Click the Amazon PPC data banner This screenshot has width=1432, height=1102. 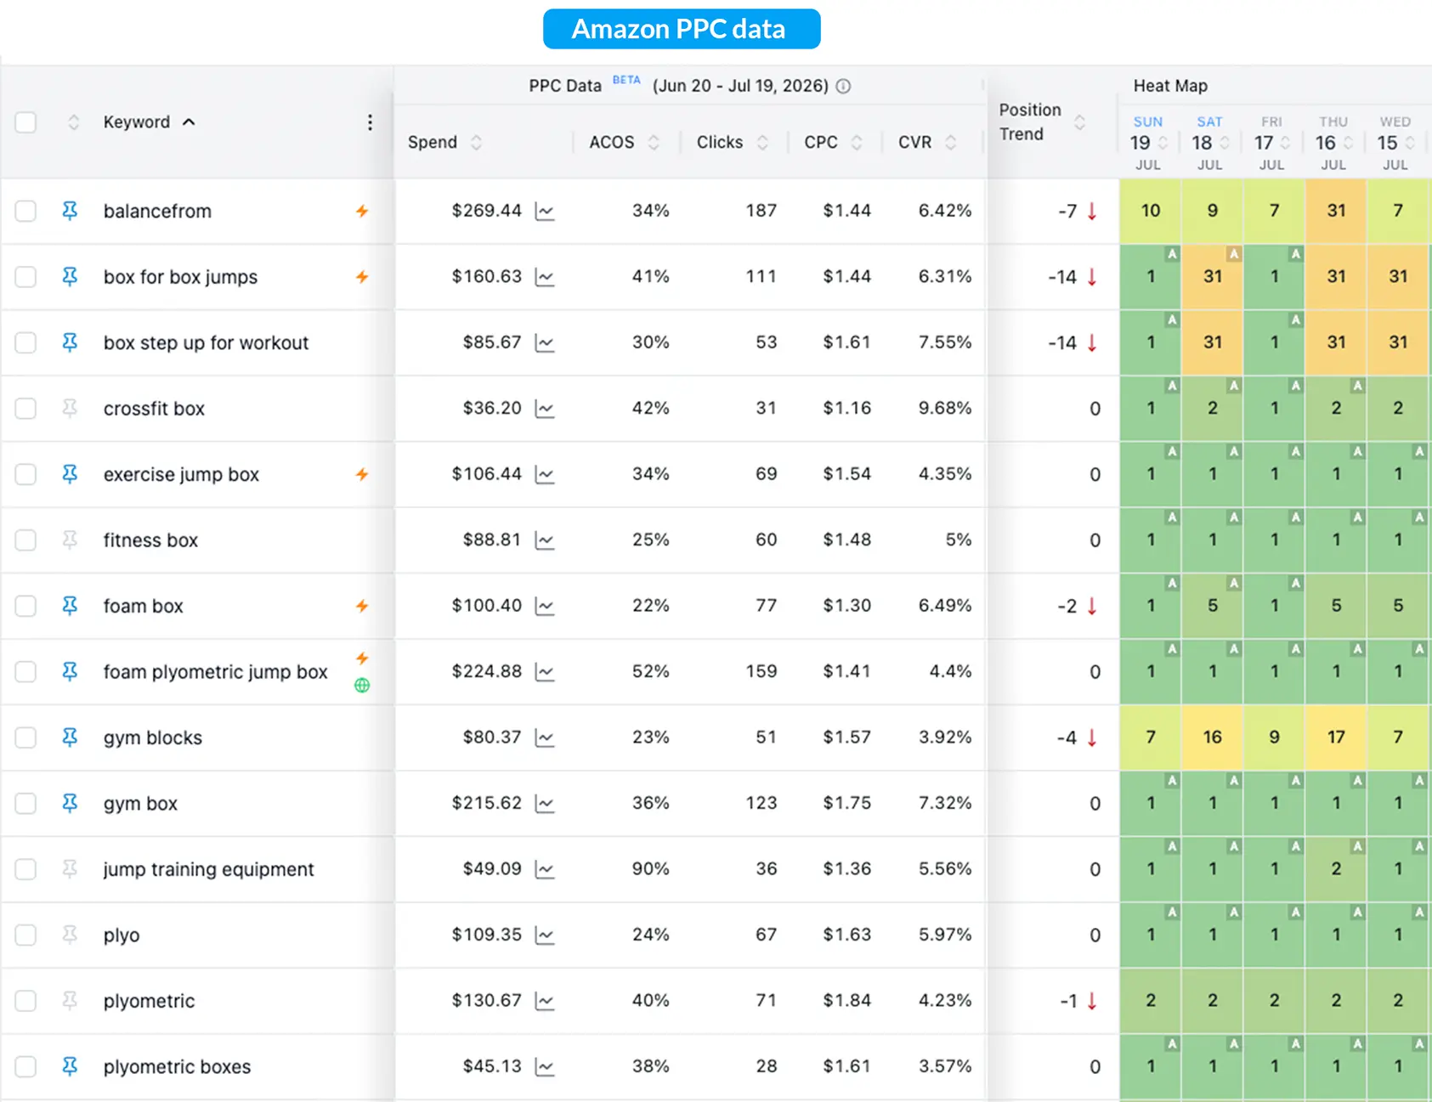[x=682, y=29]
